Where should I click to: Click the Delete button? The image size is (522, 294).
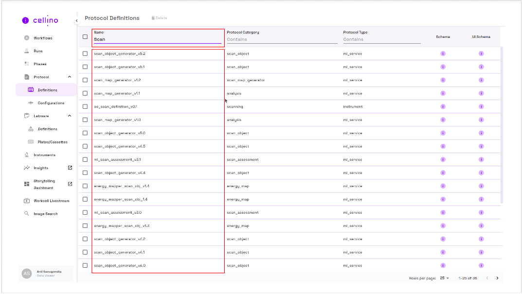159,18
